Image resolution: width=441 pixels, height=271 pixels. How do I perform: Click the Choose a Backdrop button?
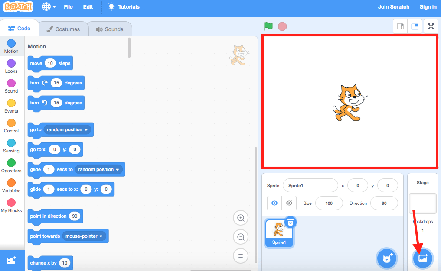pyautogui.click(x=423, y=258)
